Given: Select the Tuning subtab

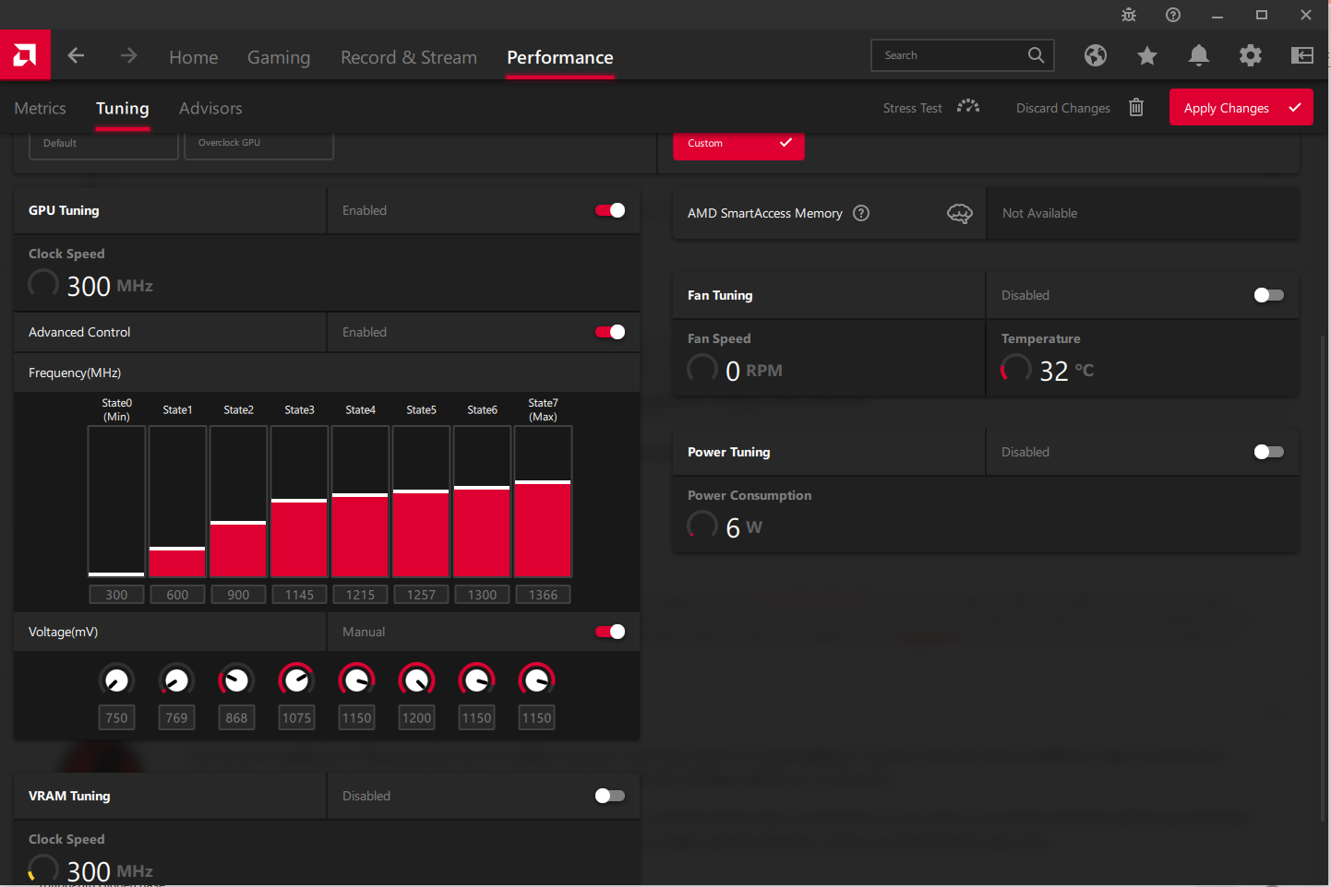Looking at the screenshot, I should click(123, 108).
